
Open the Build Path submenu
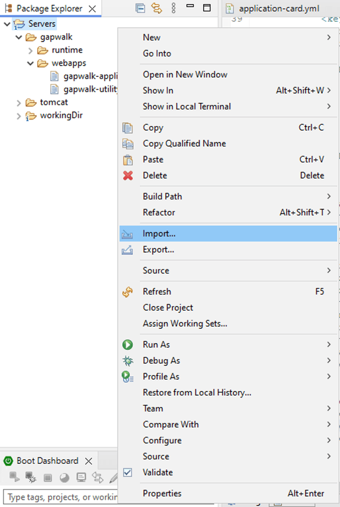click(x=228, y=196)
